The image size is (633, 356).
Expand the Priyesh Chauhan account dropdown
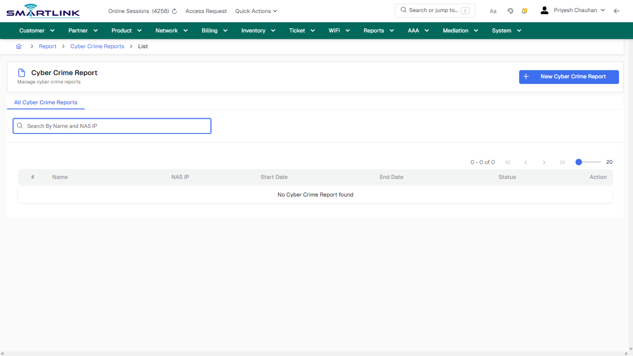coord(579,10)
